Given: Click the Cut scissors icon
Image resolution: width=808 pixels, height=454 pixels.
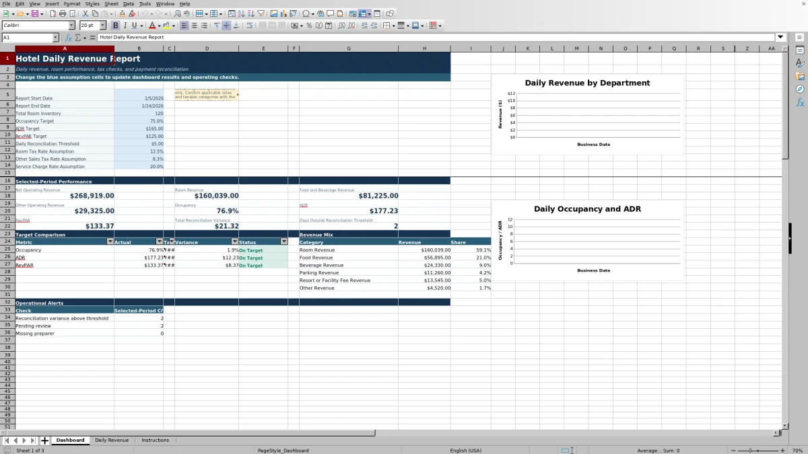Looking at the screenshot, I should point(86,13).
